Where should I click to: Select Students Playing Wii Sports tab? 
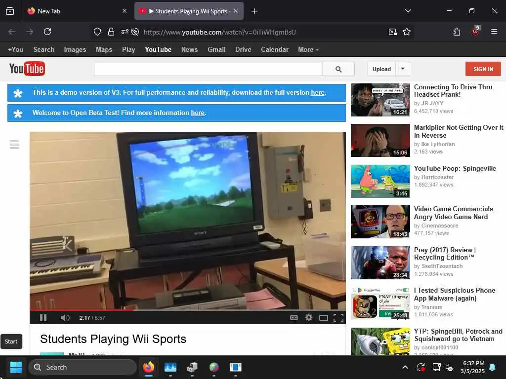189,11
